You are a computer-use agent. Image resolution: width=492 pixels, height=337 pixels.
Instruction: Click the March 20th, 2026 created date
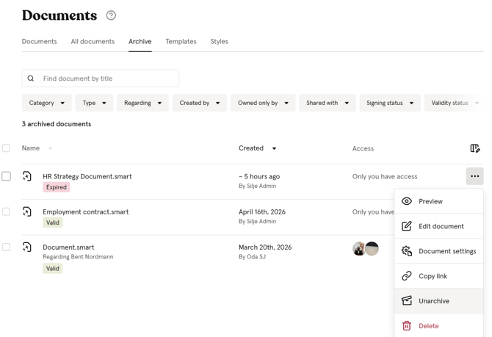(265, 247)
